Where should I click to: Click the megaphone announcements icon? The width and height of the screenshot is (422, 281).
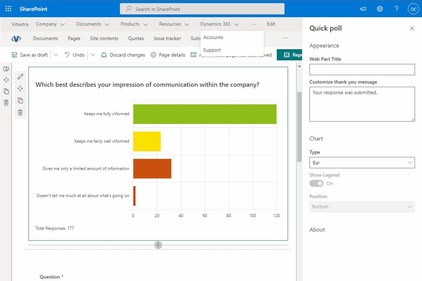click(x=363, y=9)
